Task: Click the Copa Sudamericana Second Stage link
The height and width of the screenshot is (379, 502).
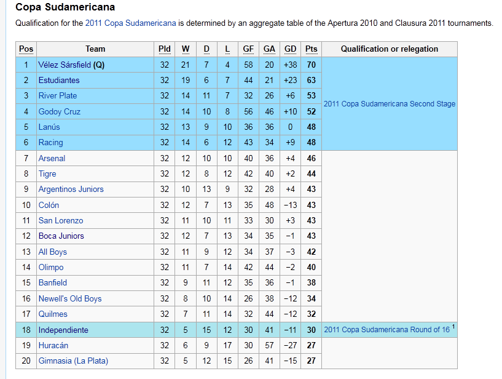Action: coord(389,104)
